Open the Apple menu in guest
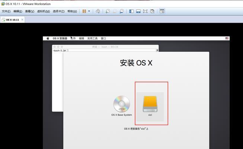 click(x=48, y=38)
